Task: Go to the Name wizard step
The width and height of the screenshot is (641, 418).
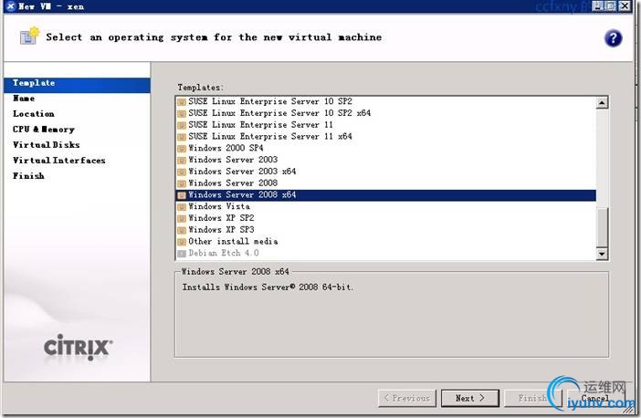Action: click(24, 99)
